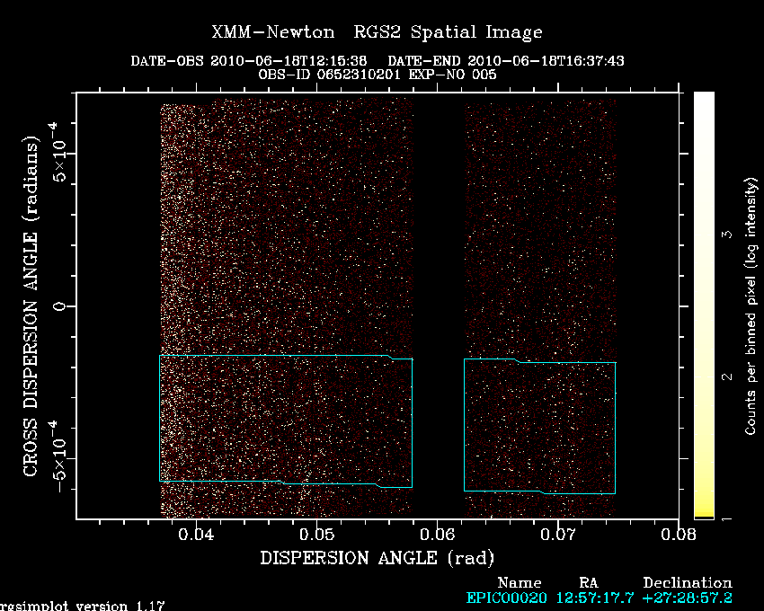Select the DATE-END 2010-06-18T16:37:43 text
Image resolution: width=764 pixels, height=611 pixels.
click(x=506, y=61)
